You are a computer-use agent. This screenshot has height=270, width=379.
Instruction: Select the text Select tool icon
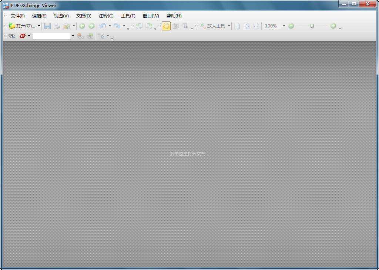185,26
